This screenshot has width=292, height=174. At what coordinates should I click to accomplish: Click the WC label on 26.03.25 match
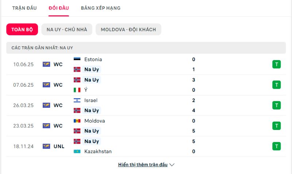(58, 105)
